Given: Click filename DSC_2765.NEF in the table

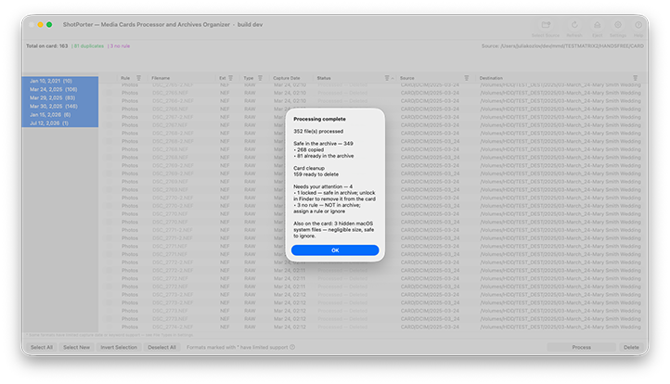Looking at the screenshot, I should 170,93.
